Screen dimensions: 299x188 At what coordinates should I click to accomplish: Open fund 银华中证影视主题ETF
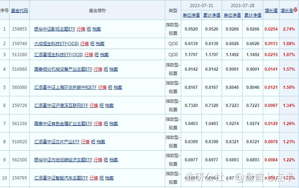[55, 29]
